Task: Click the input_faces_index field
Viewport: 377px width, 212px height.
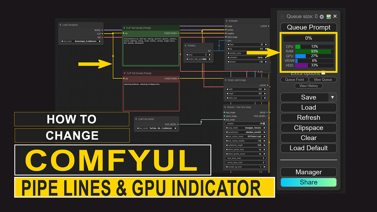Action: 246,158
